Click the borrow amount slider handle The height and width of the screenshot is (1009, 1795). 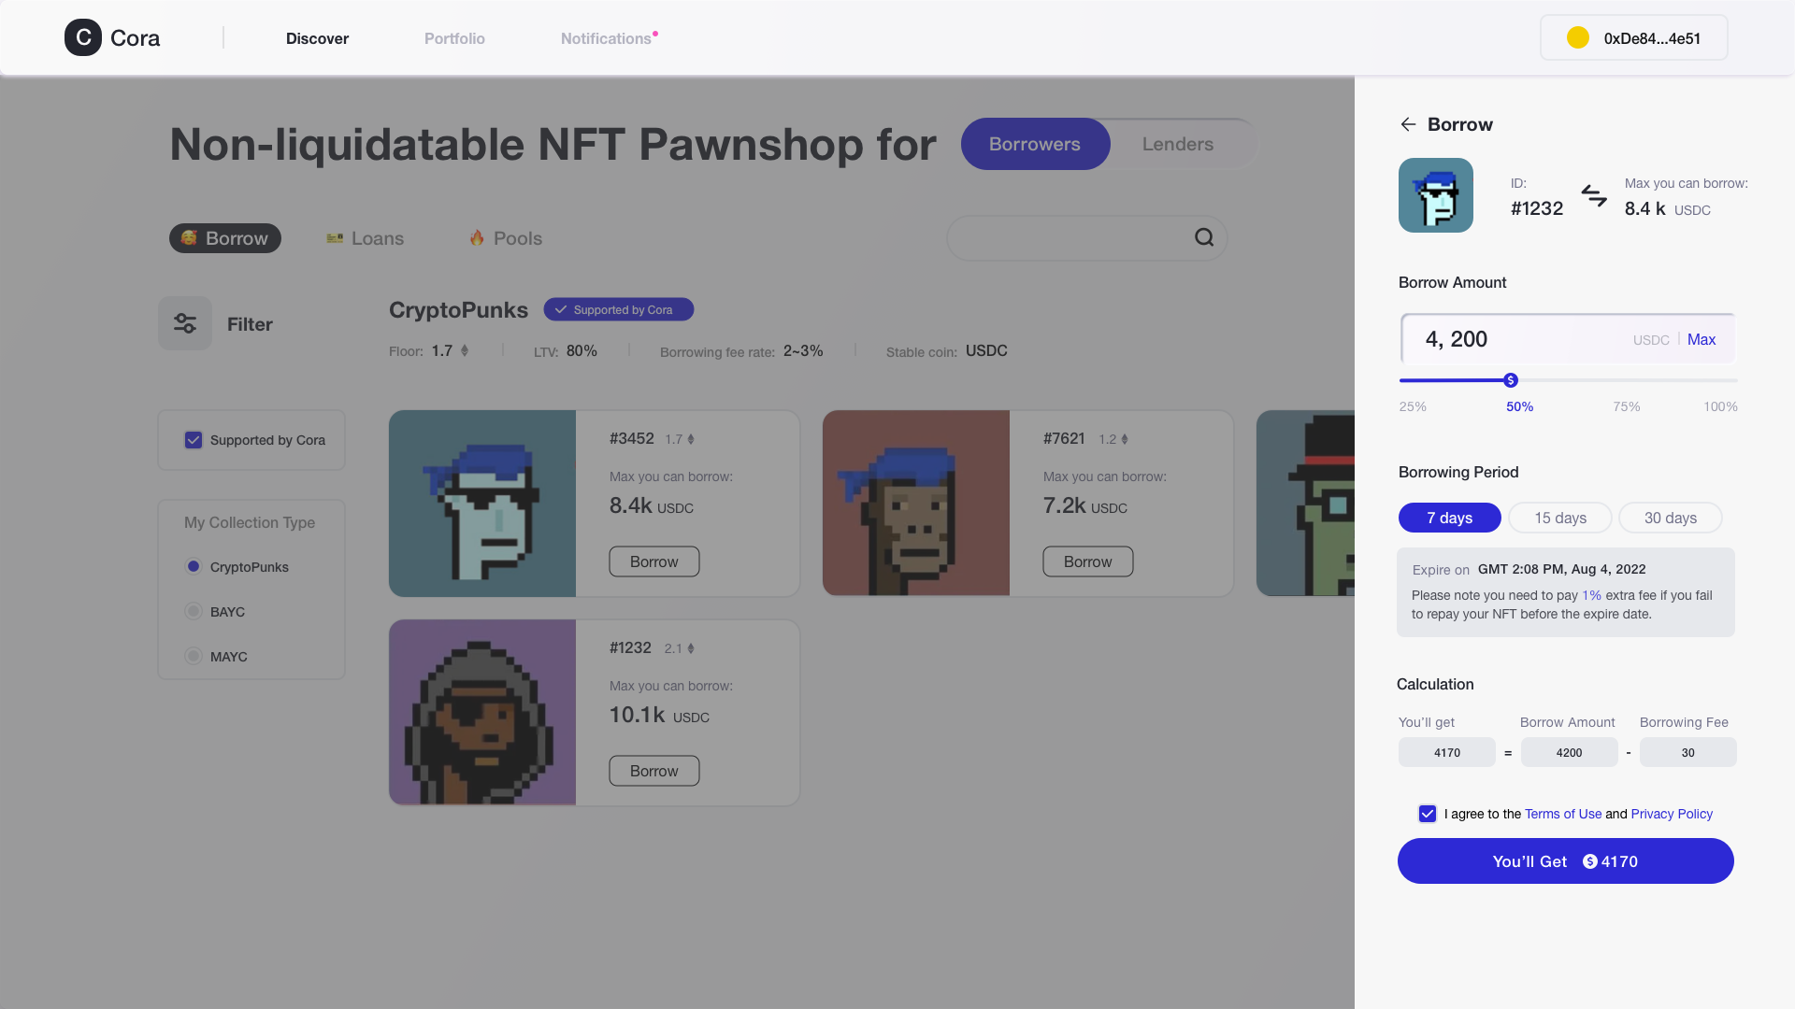click(x=1511, y=380)
